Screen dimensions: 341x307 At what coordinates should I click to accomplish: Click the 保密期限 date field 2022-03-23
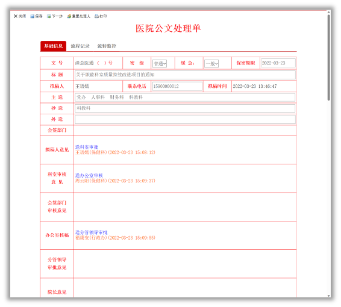[278, 63]
